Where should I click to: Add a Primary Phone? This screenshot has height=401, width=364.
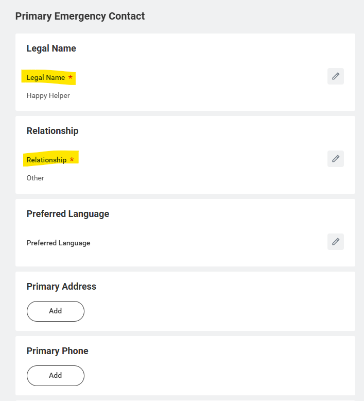tap(55, 376)
